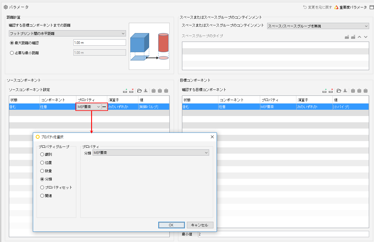Image resolution: width=374 pixels, height=242 pixels.
Task: Open 重要度パラメータ settings
Action: click(x=353, y=7)
